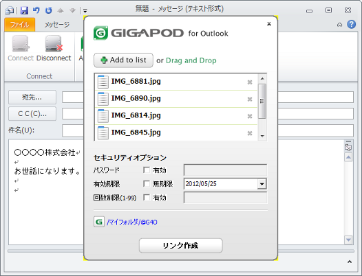Click in the CC field on the right side
The image size is (362, 276).
click(x=315, y=113)
